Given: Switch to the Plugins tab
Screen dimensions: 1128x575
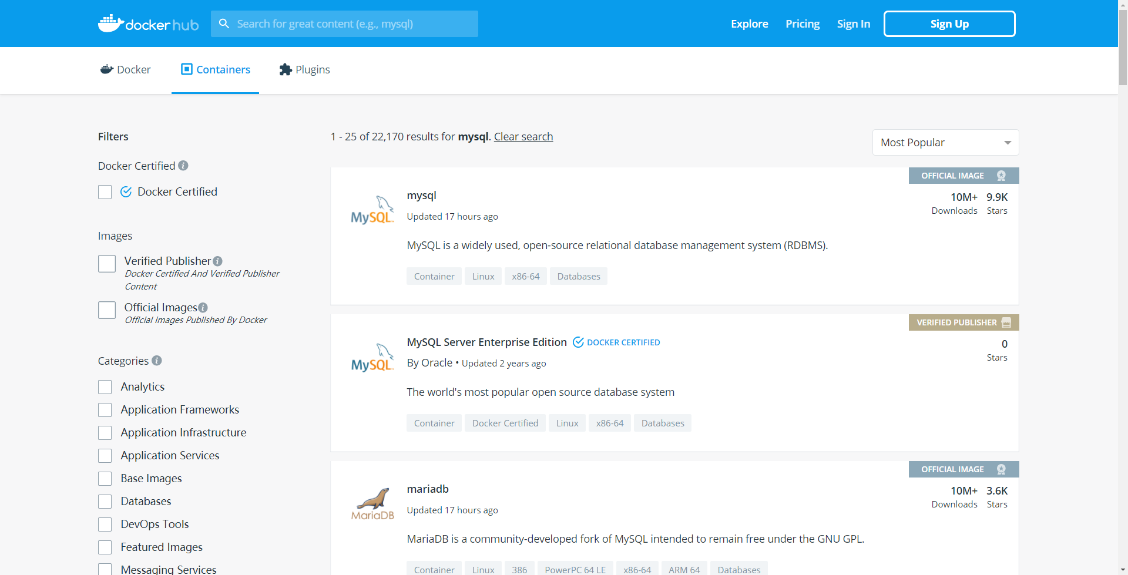Looking at the screenshot, I should point(304,70).
